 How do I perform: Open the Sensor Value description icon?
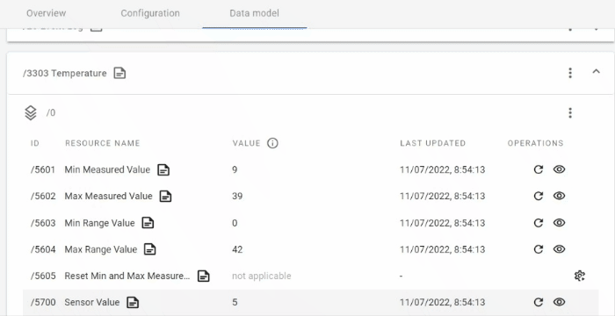click(133, 302)
